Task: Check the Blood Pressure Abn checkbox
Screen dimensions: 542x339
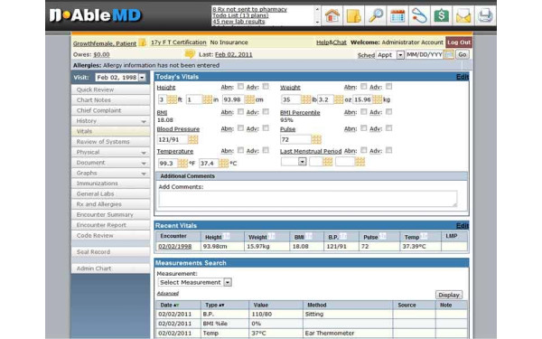Action: 240,128
